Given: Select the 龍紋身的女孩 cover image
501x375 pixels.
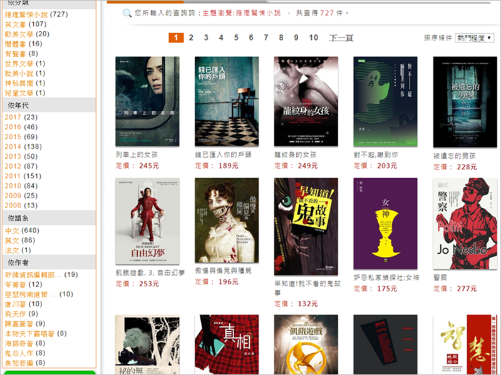Looking at the screenshot, I should 306,101.
